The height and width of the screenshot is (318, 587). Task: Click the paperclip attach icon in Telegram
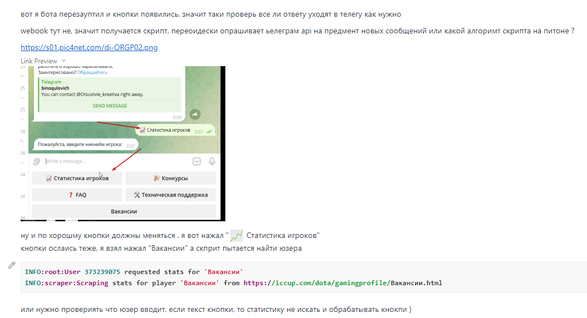coord(37,162)
